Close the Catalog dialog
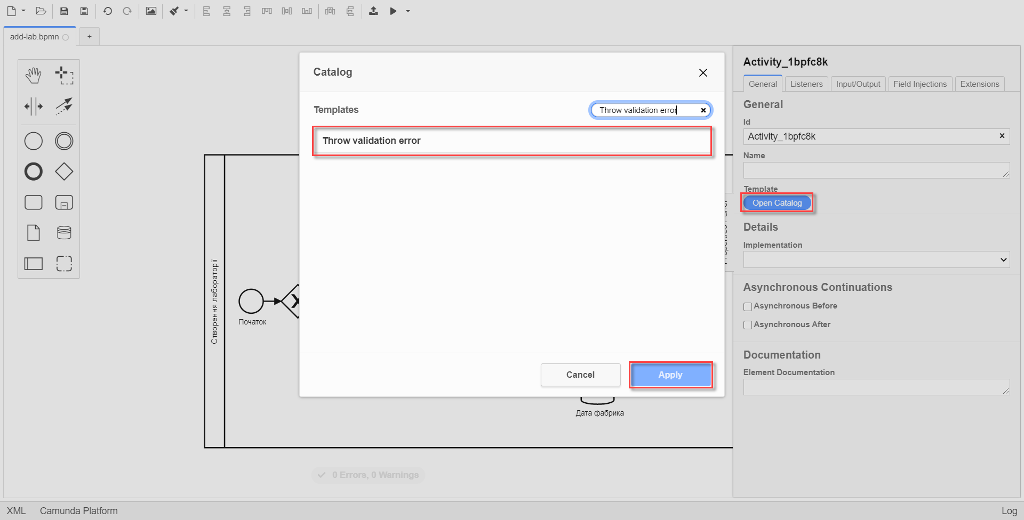 pos(703,72)
